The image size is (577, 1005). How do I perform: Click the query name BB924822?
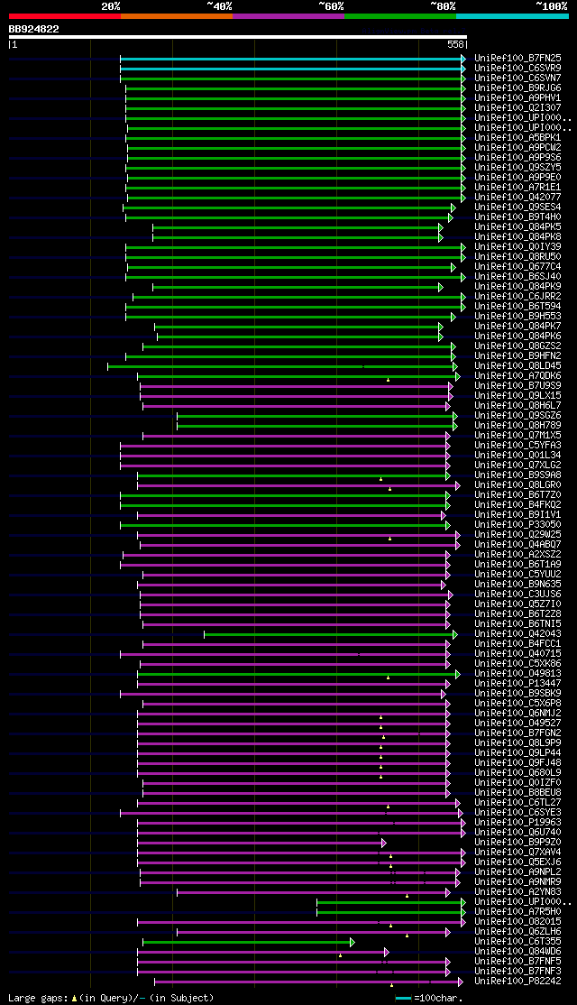tap(34, 29)
